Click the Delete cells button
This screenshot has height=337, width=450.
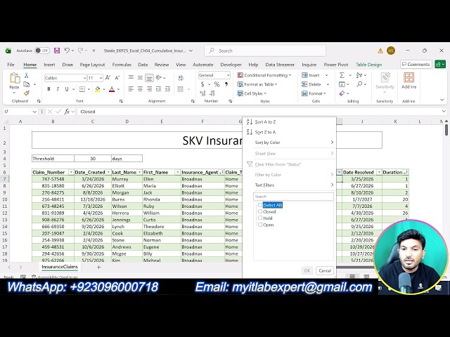(311, 84)
